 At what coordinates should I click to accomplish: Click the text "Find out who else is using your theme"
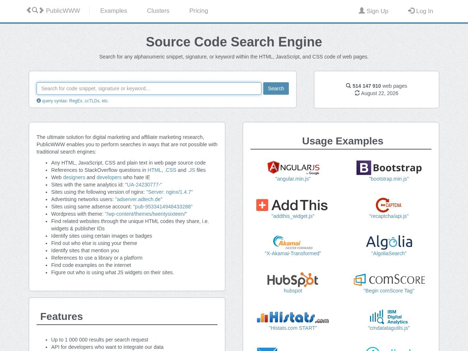(94, 243)
